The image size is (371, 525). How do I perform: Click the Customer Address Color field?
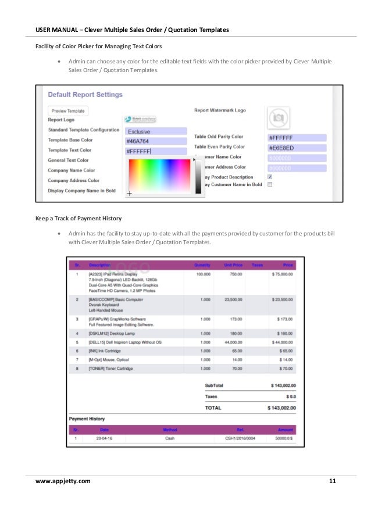pos(297,168)
